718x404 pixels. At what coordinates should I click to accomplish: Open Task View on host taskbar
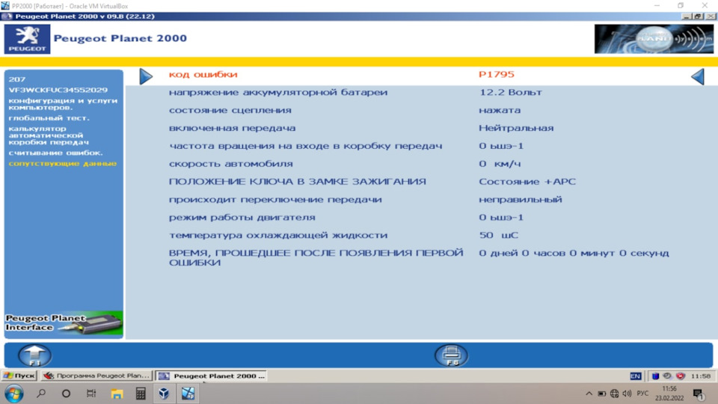coord(91,394)
